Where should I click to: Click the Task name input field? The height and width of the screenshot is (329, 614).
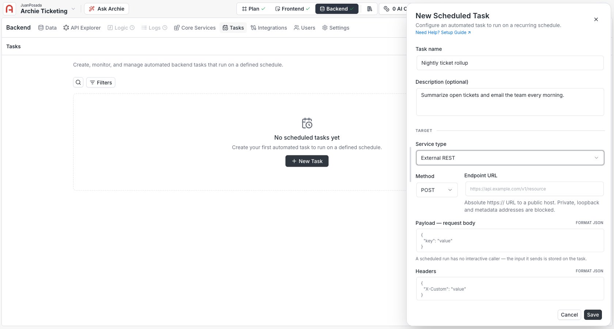pos(510,63)
